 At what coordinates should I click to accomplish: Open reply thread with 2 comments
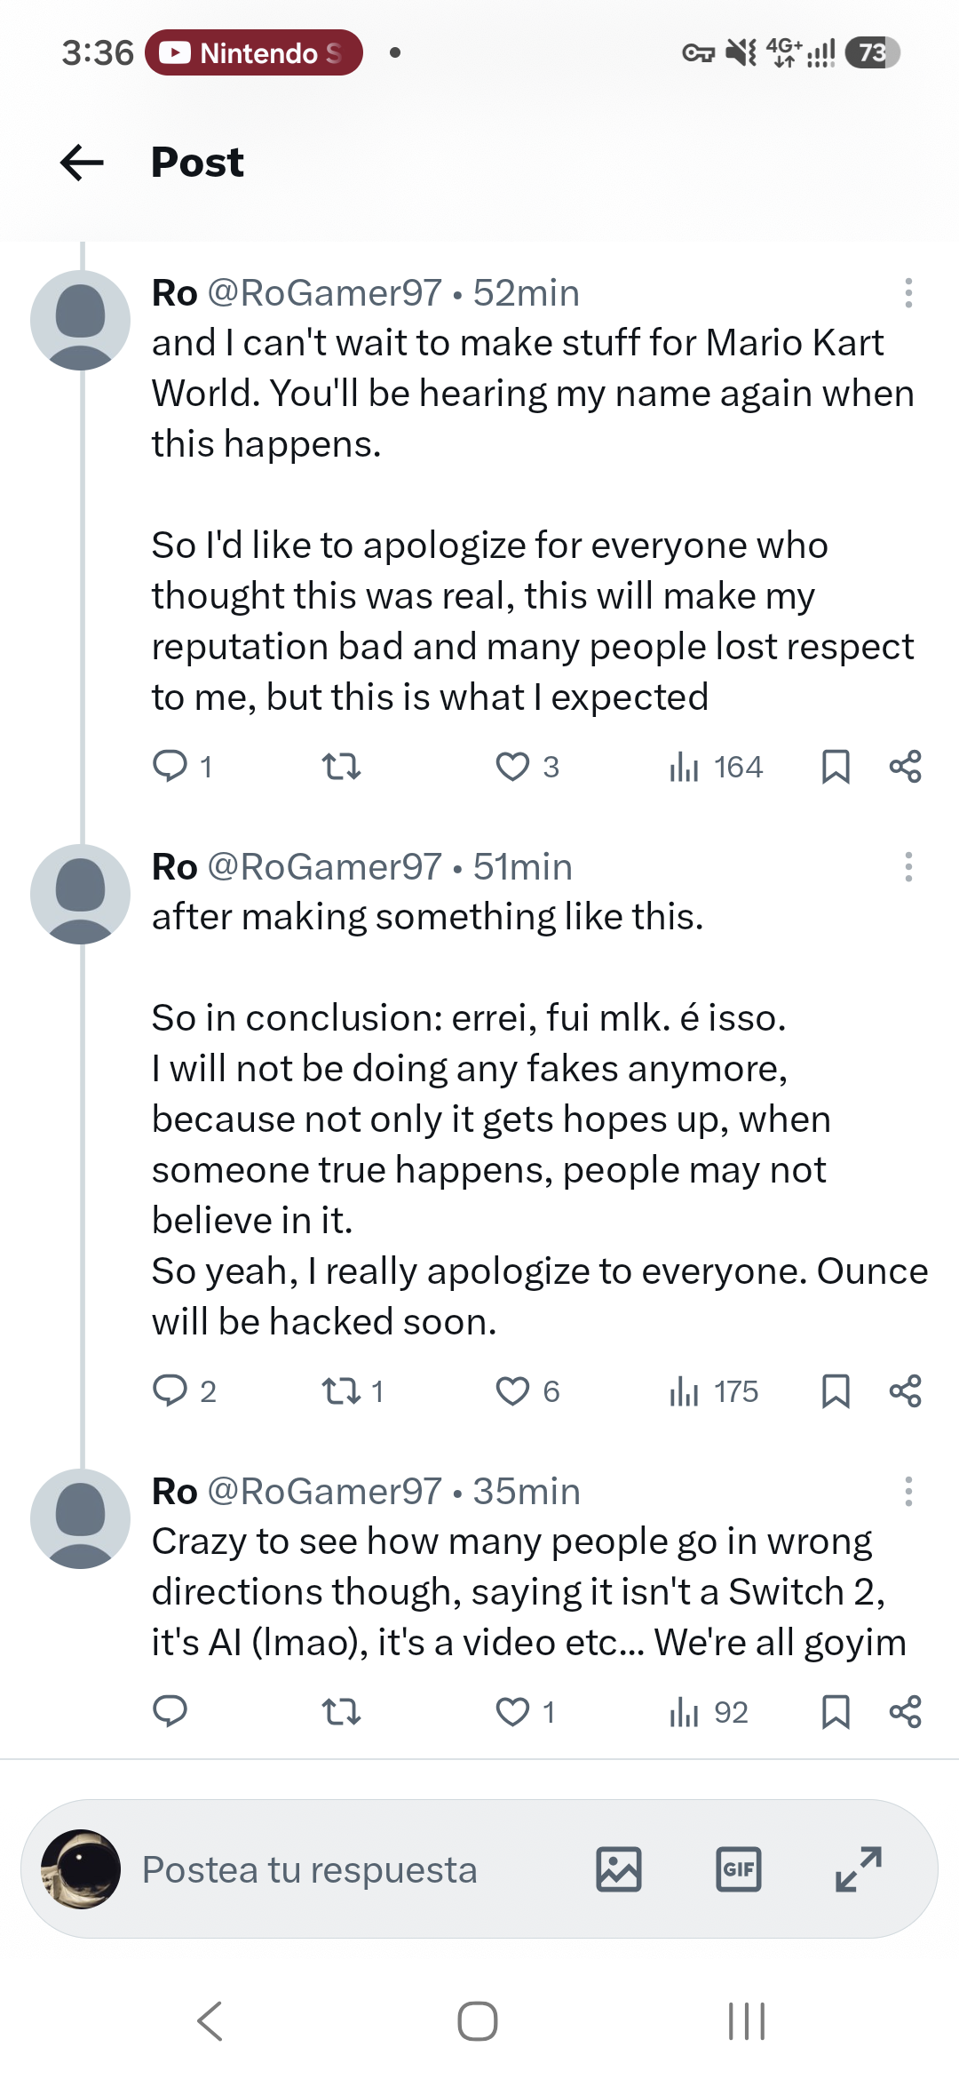pyautogui.click(x=184, y=1390)
